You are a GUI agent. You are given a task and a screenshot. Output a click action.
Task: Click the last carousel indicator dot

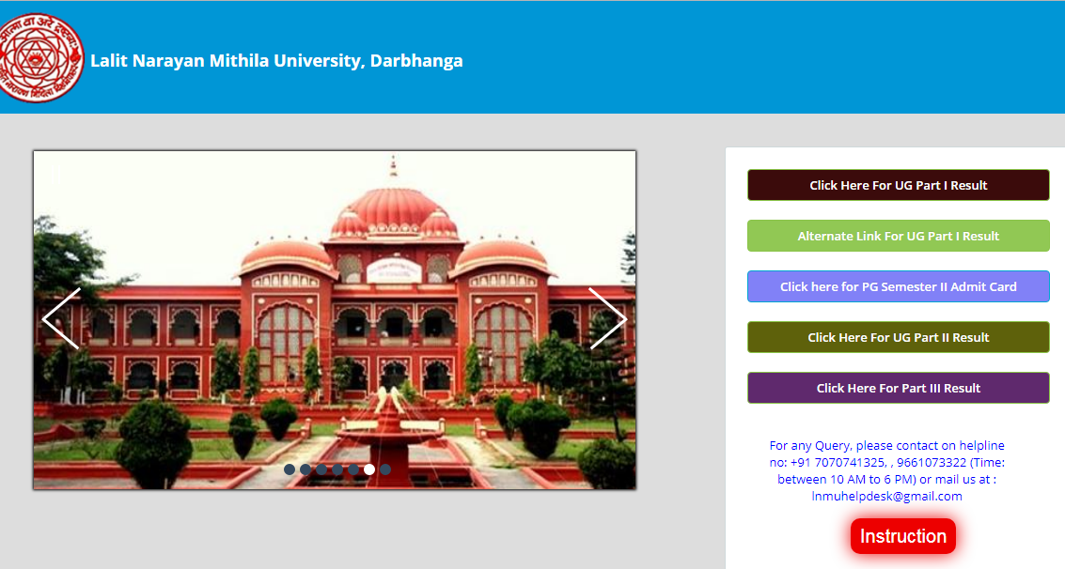[x=385, y=469]
